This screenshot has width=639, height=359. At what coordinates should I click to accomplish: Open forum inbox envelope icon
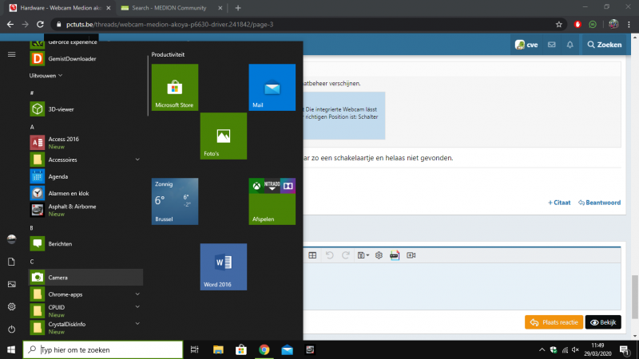click(551, 45)
